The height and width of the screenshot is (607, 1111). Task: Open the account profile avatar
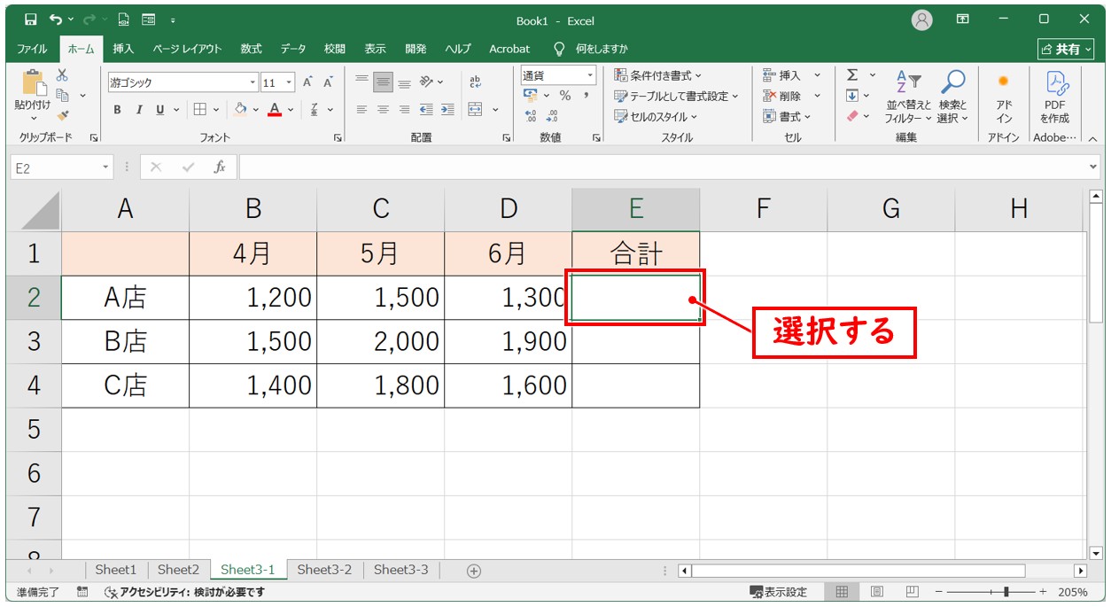tap(922, 19)
